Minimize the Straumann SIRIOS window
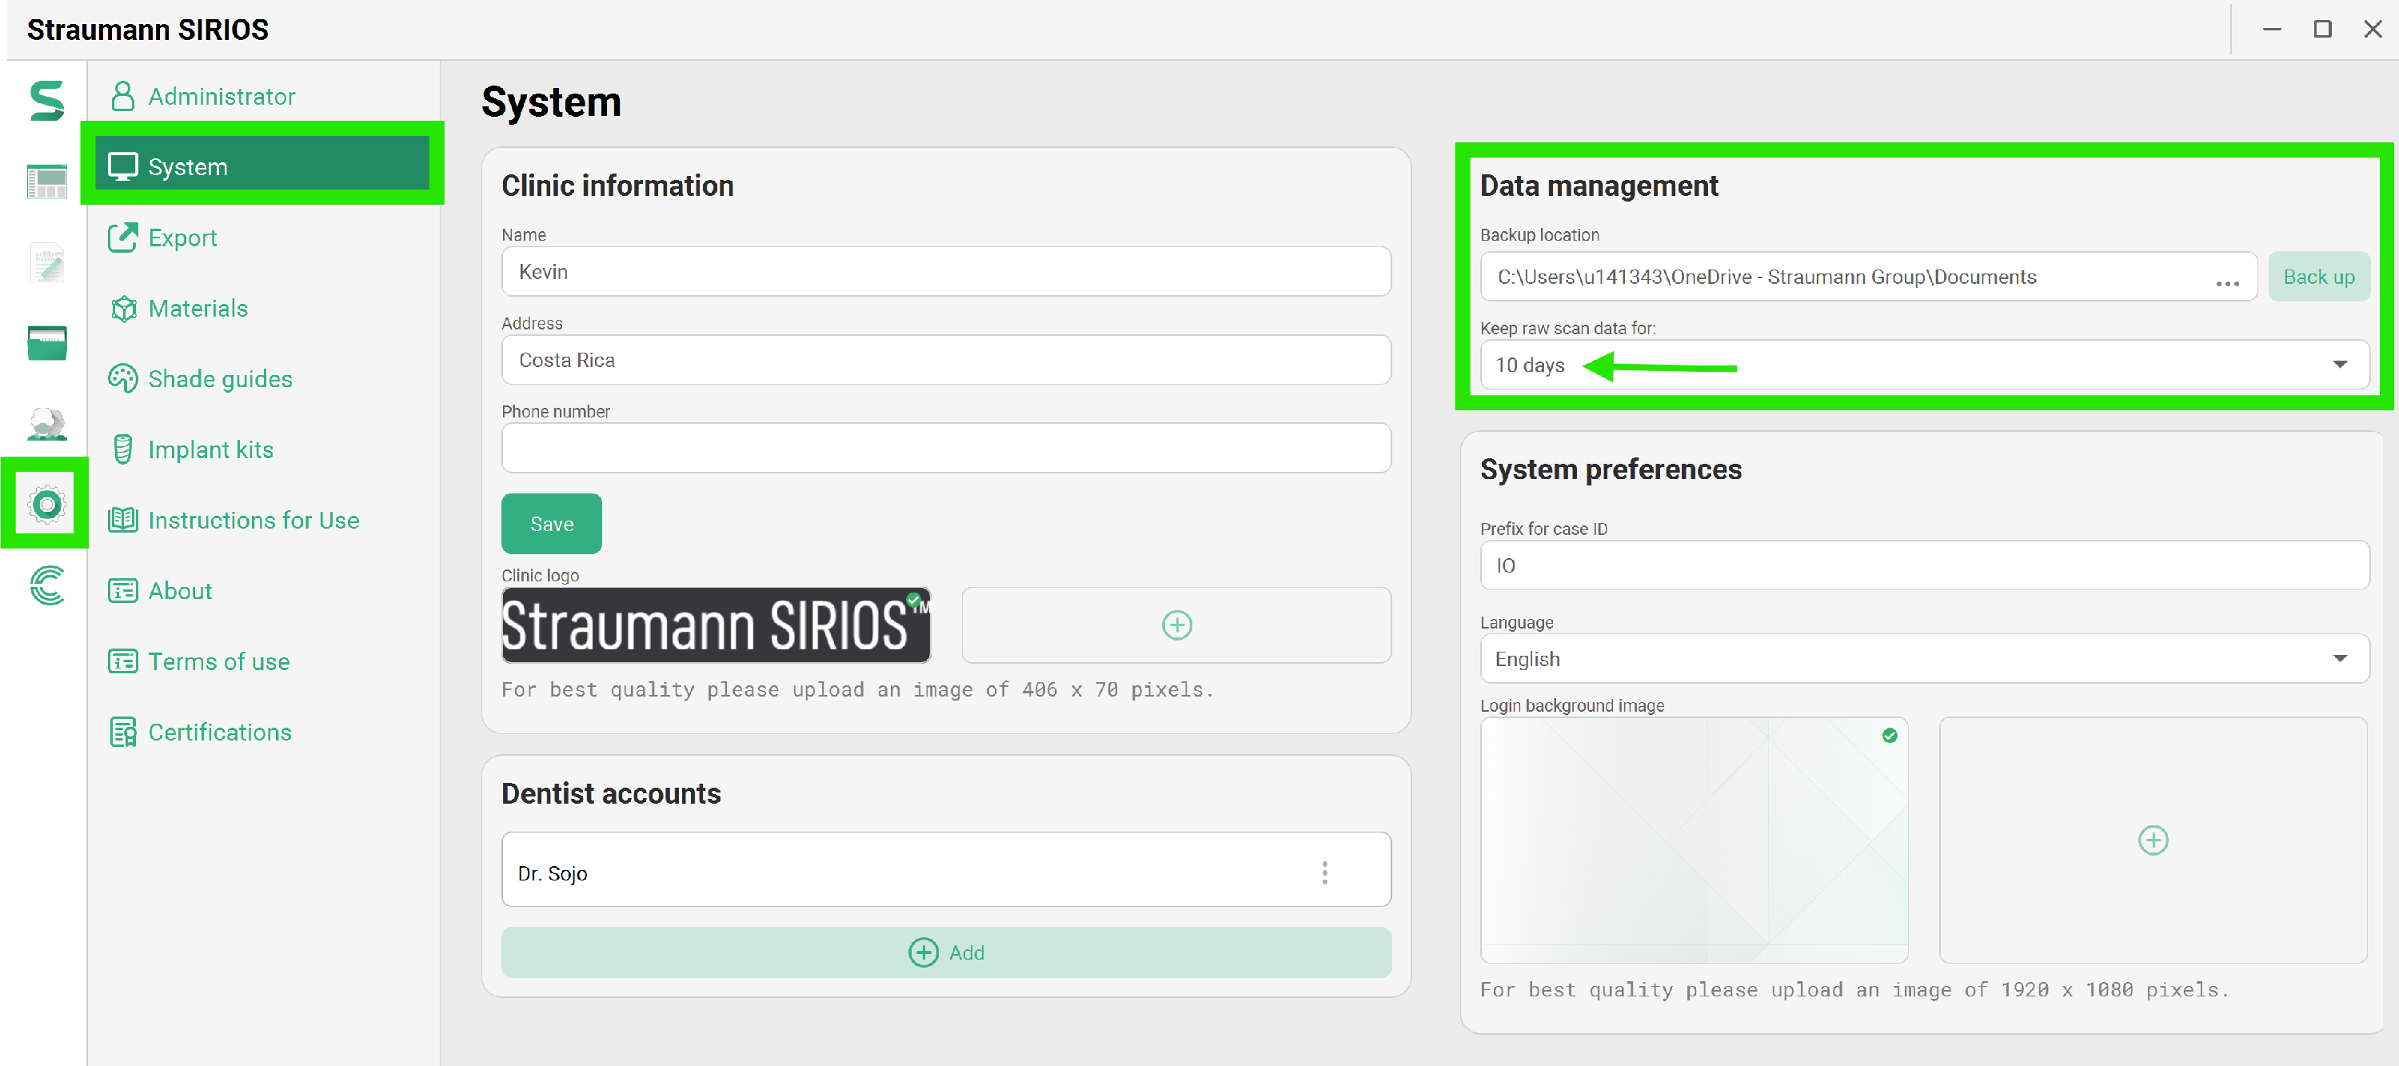2399x1066 pixels. pyautogui.click(x=2271, y=29)
